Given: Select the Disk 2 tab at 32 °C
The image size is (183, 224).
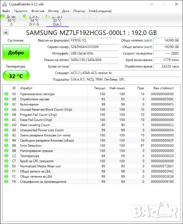Looking at the screenshot, I should [x=57, y=21].
